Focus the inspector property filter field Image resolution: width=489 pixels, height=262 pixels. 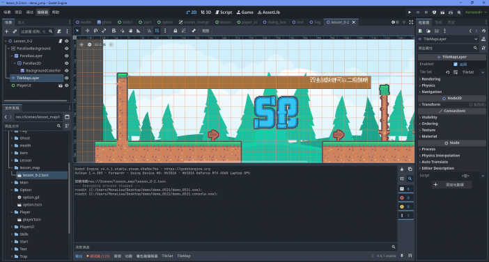point(448,48)
